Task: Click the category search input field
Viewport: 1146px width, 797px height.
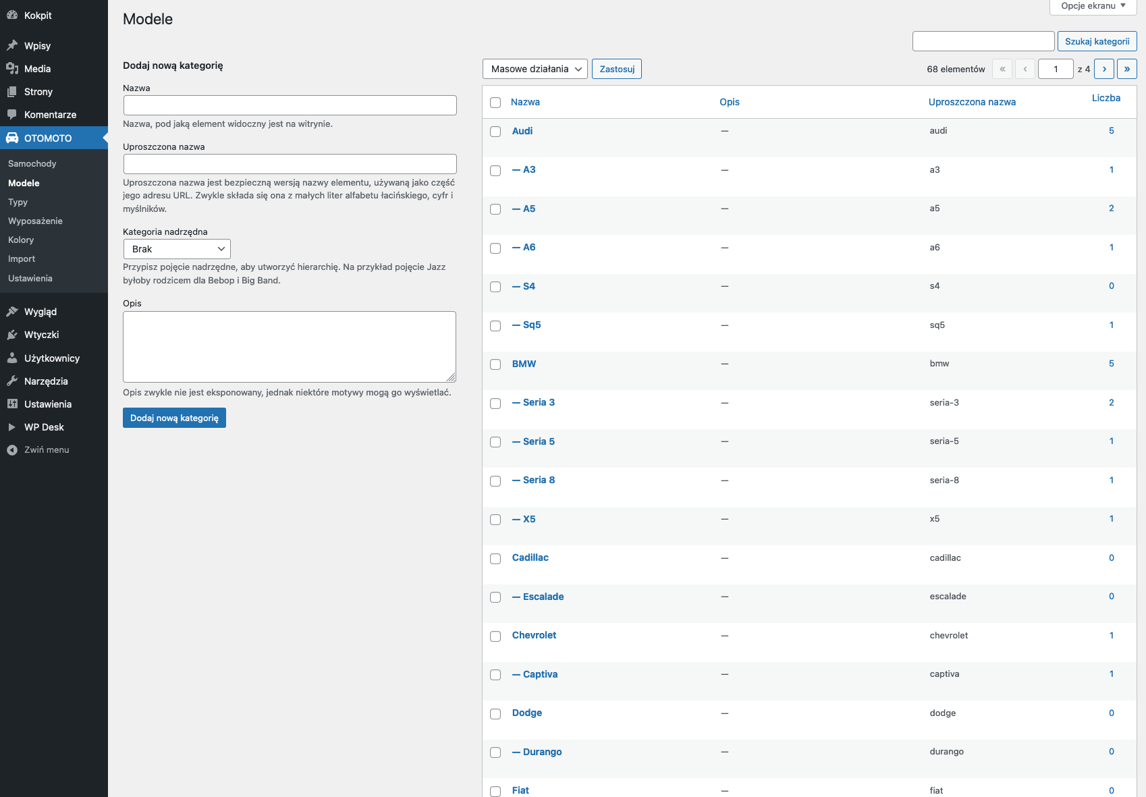Action: click(x=983, y=41)
